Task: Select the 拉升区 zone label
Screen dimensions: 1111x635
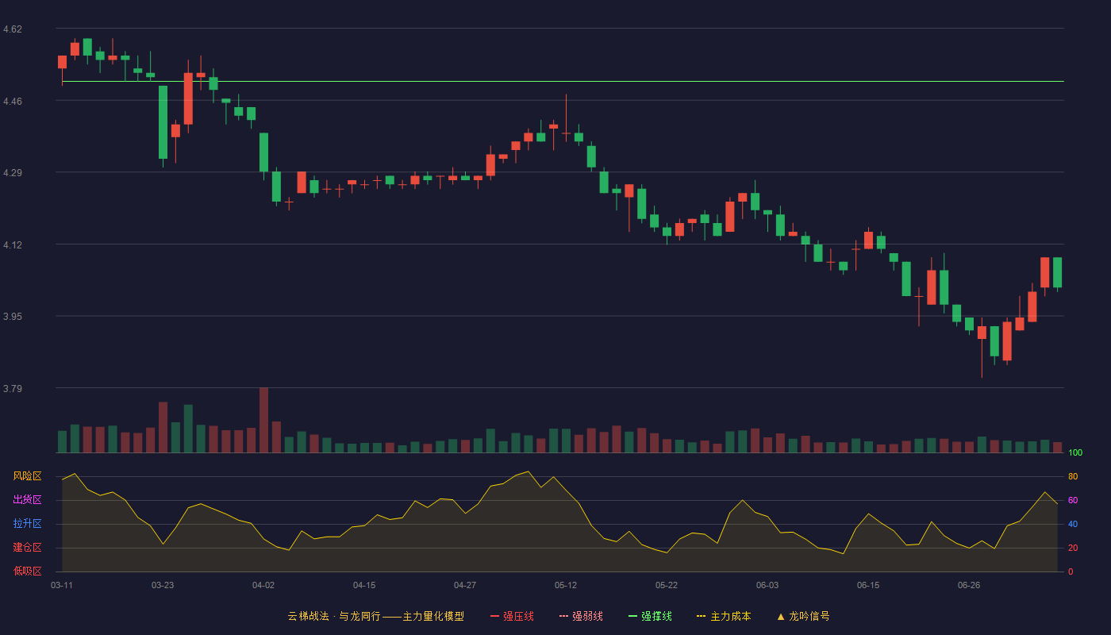Action: 27,524
